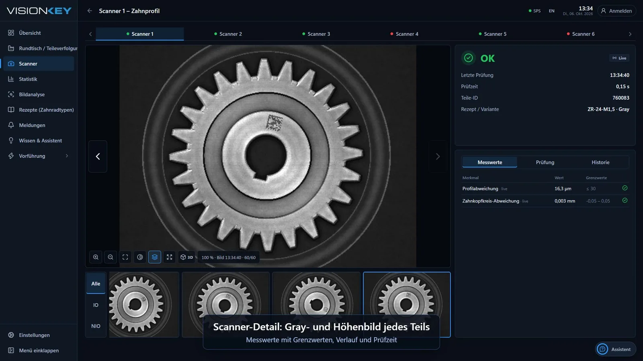
Task: Click Anmelden to log in
Action: click(x=616, y=11)
